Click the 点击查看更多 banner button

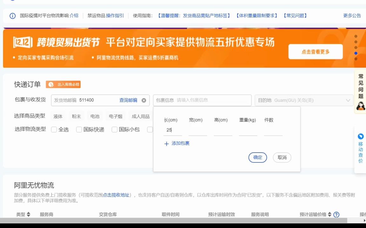point(315,52)
